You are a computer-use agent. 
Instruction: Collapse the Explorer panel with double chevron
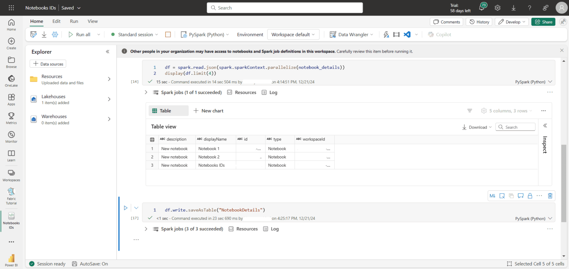click(x=107, y=52)
